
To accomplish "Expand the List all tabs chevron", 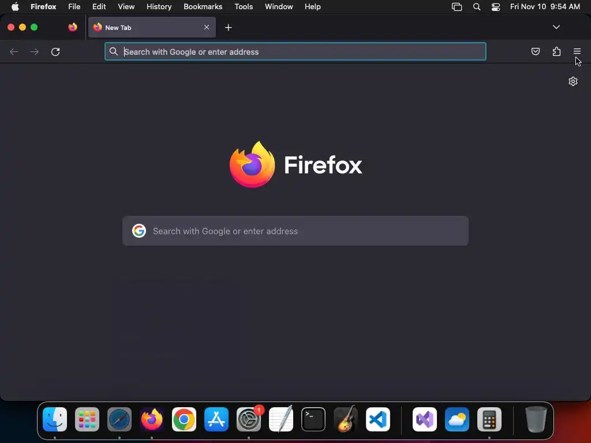I will coord(556,27).
